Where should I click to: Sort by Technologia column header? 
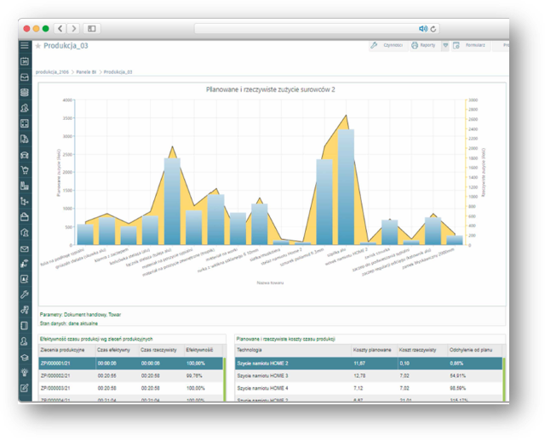click(293, 350)
